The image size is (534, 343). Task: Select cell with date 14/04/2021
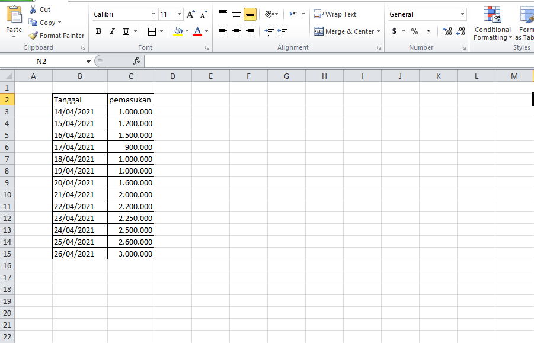click(x=80, y=111)
